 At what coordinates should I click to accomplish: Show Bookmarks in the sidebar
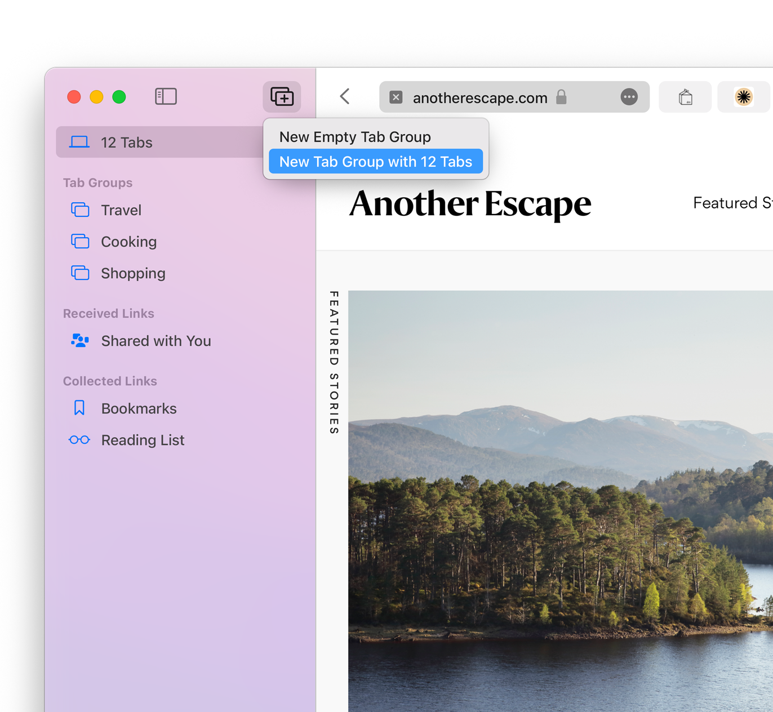[x=139, y=408]
